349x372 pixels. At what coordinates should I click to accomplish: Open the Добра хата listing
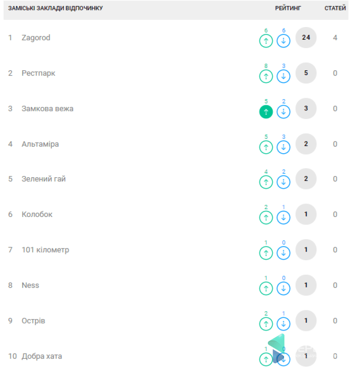(x=42, y=356)
